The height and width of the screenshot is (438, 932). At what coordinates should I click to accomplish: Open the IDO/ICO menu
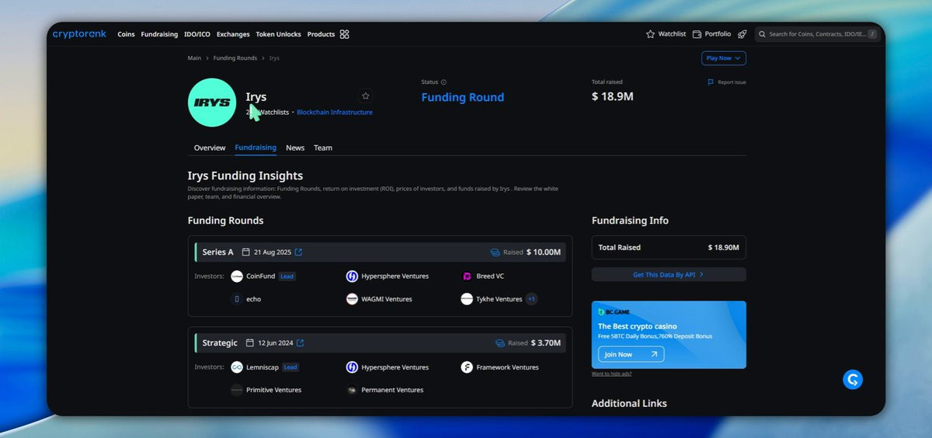[x=197, y=34]
